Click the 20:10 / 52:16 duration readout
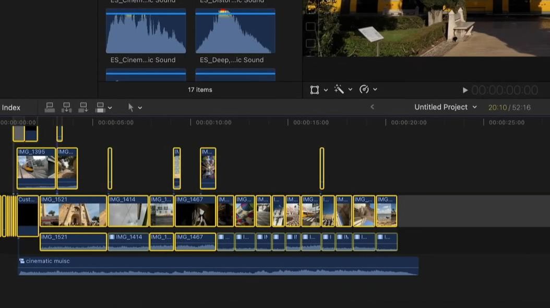Image resolution: width=550 pixels, height=308 pixels. [509, 107]
